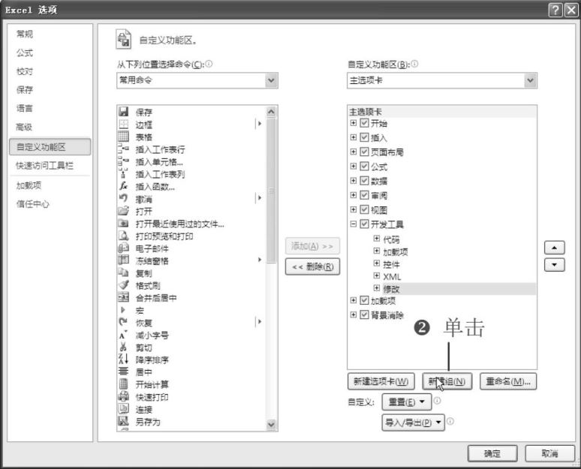The width and height of the screenshot is (581, 469).
Task: Disable the Developer (开发工具) tab checkbox
Action: point(364,224)
